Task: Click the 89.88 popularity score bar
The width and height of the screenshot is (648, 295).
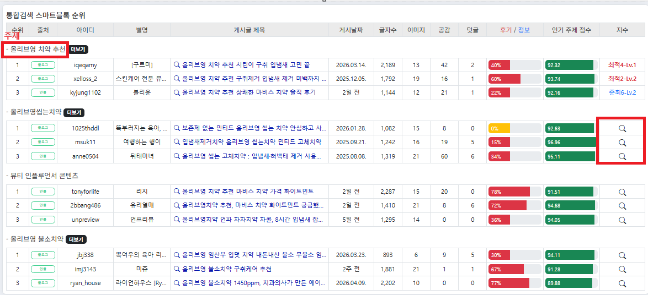Action: coord(571,283)
